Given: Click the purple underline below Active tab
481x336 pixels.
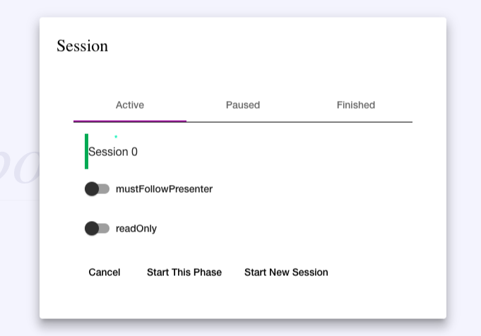Looking at the screenshot, I should [x=130, y=121].
